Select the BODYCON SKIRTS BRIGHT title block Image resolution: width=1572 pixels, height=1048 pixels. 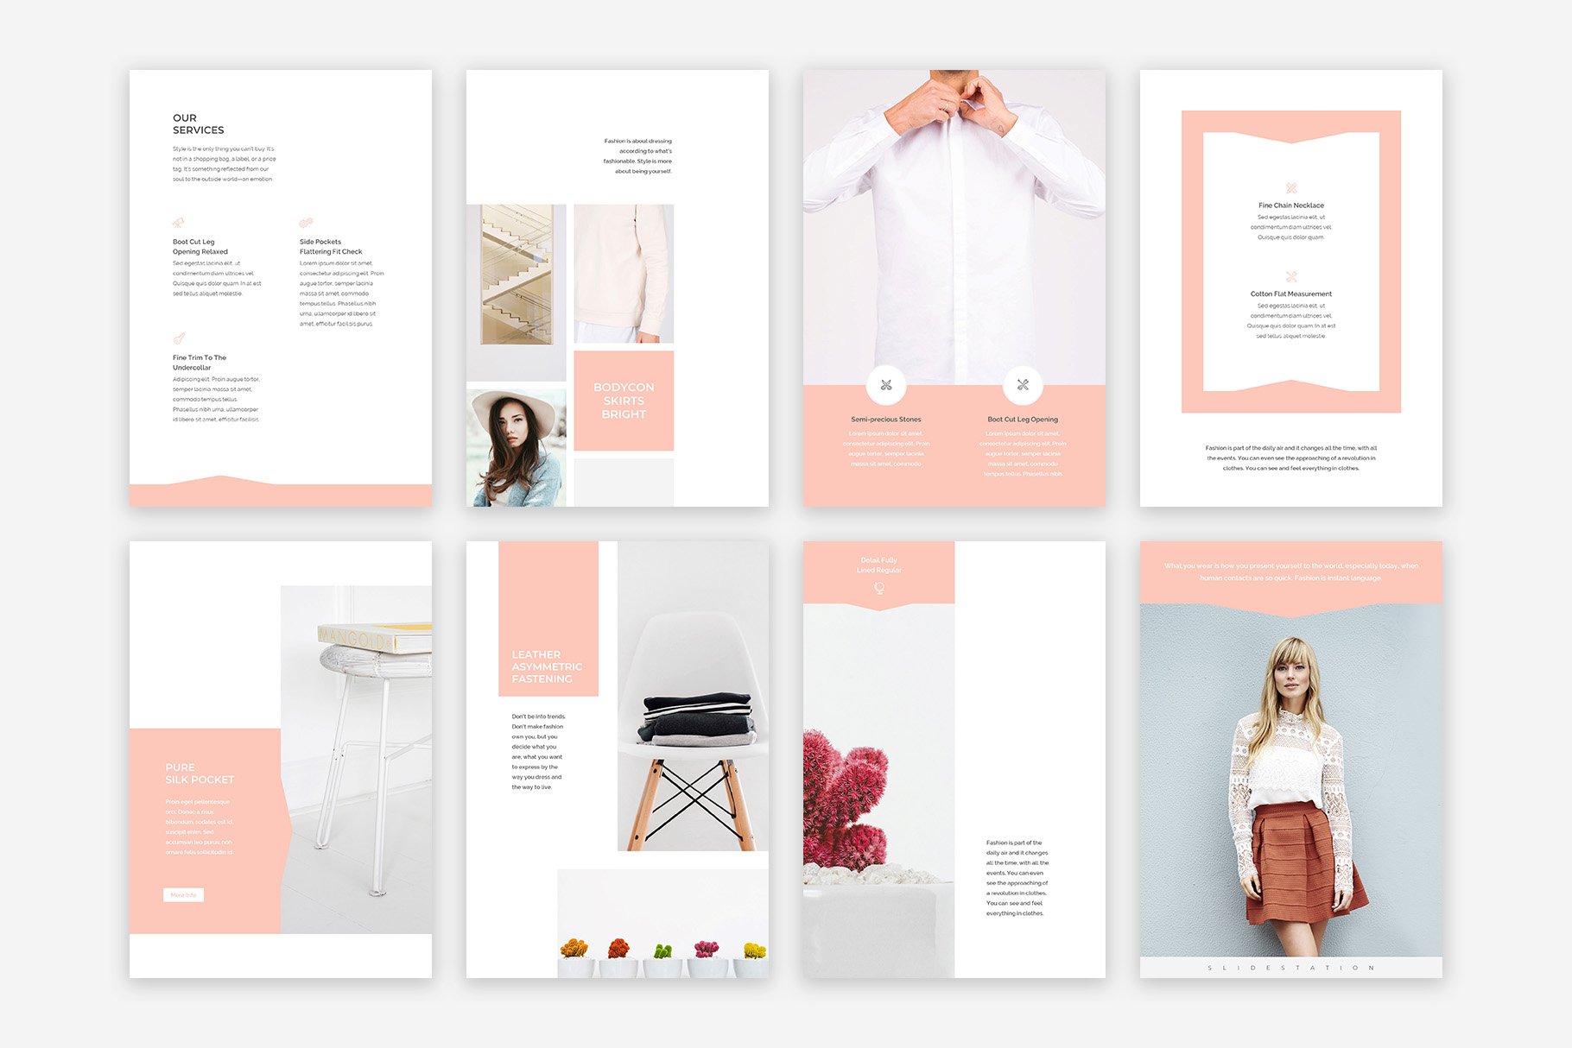point(624,401)
